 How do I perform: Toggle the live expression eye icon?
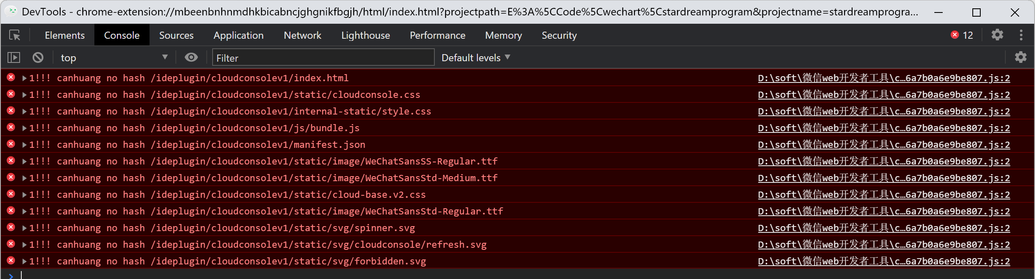[x=191, y=57]
